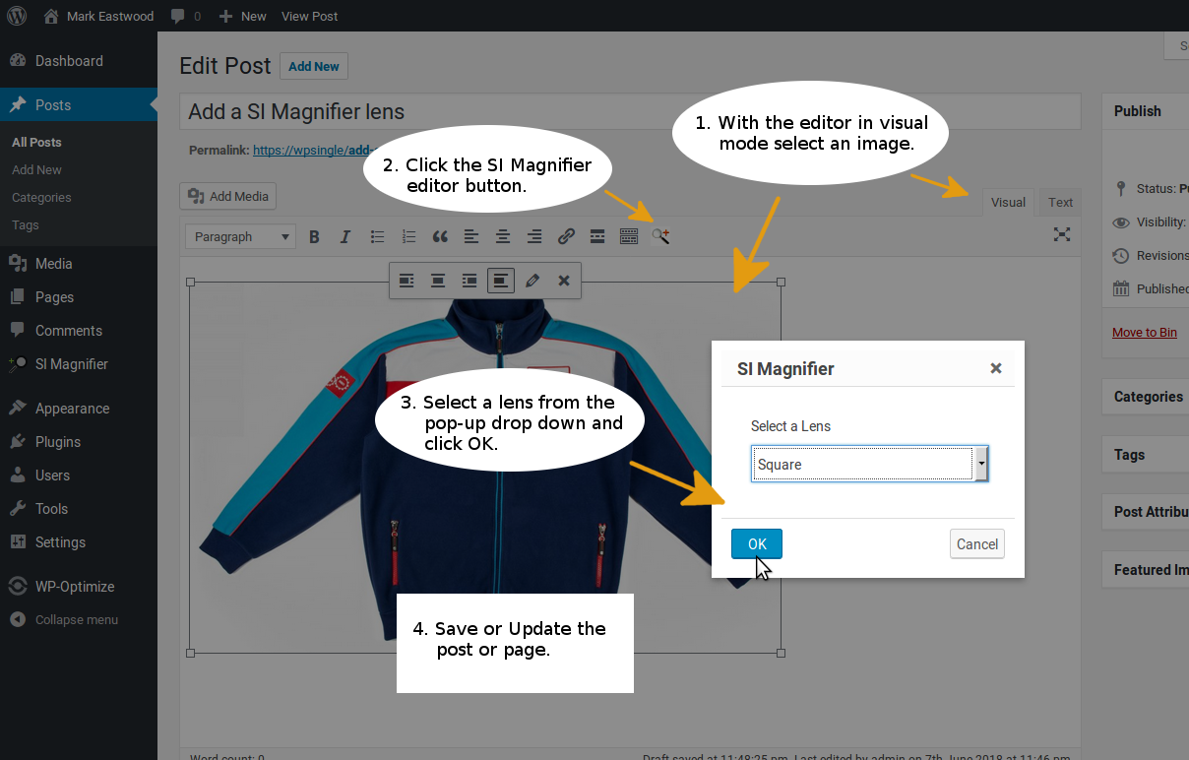Insert link with the chain icon
This screenshot has height=760, width=1189.
566,236
